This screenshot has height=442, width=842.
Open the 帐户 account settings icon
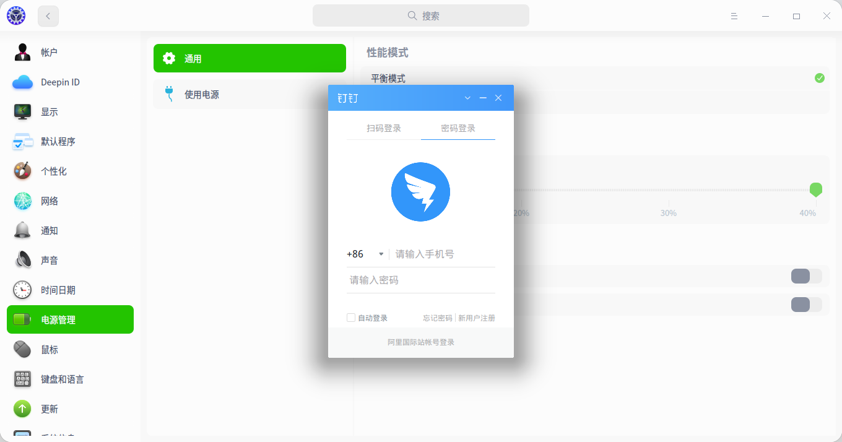click(x=23, y=53)
